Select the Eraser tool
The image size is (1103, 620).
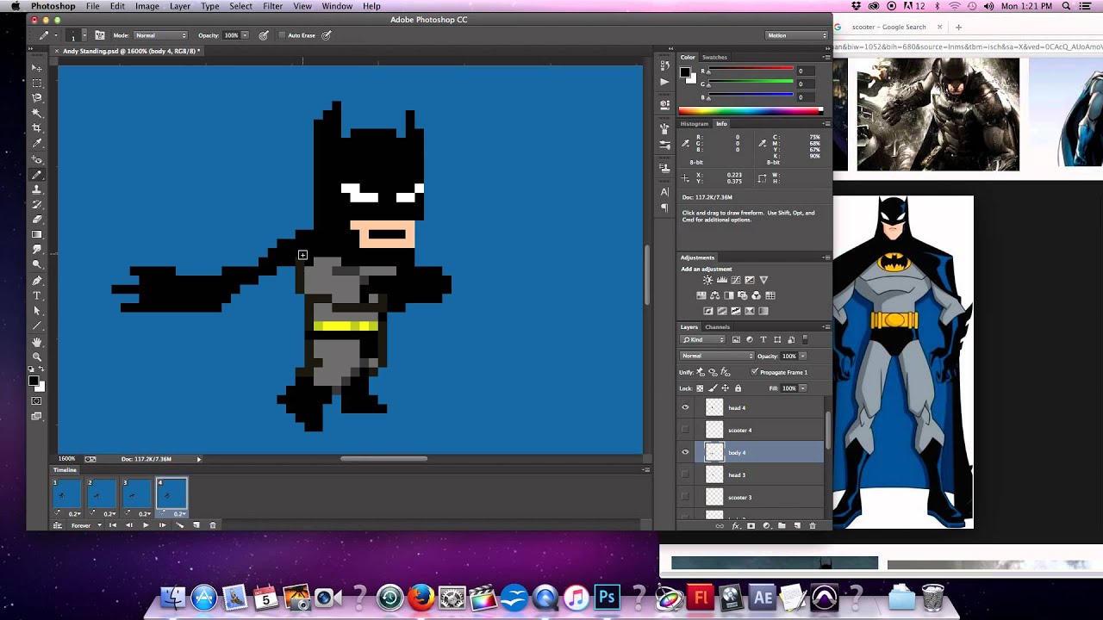(37, 220)
